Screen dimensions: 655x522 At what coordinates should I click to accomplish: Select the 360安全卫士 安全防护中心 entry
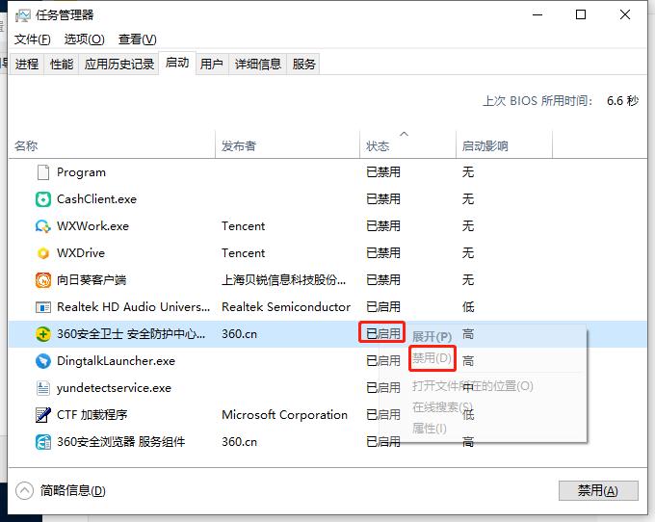point(131,334)
